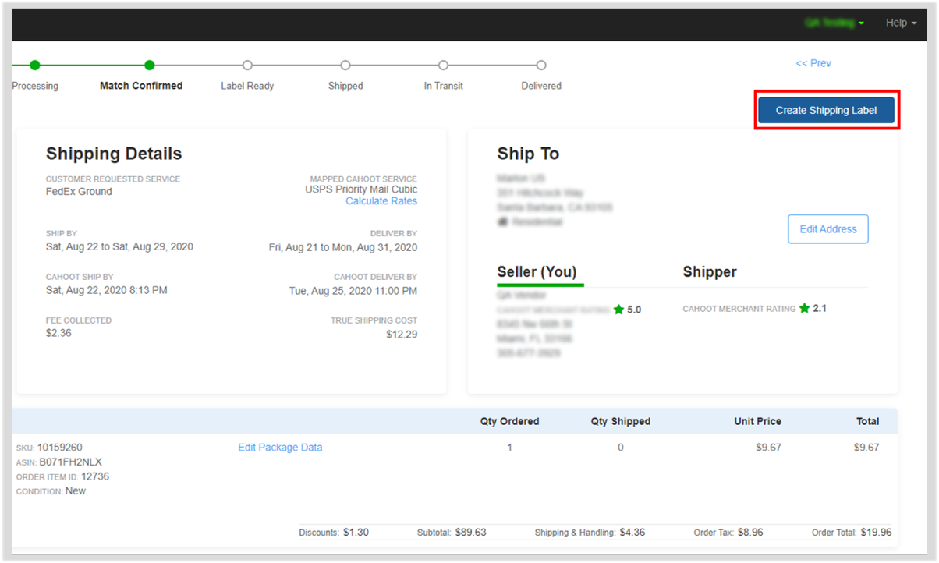
Task: Click the True Shipping Cost $12.29
Action: coord(402,335)
